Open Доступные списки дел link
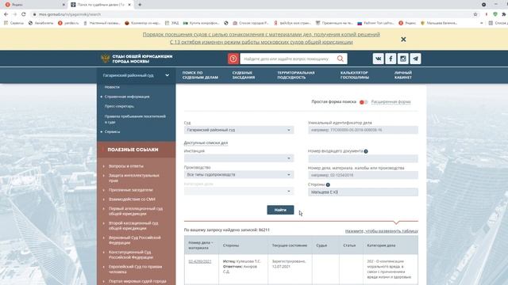The height and width of the screenshot is (285, 508). [206, 142]
